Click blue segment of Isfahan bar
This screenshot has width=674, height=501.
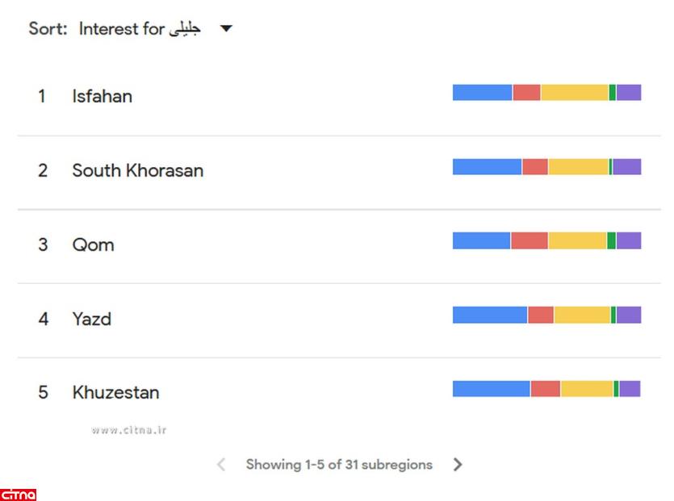(x=482, y=93)
